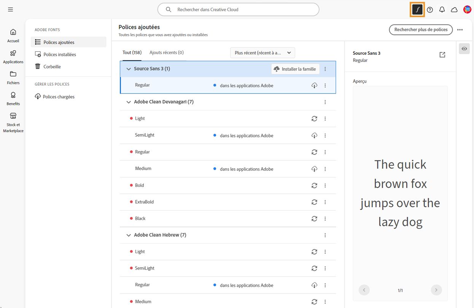474x308 pixels.
Task: Go to Accueil in sidebar
Action: coord(13,36)
